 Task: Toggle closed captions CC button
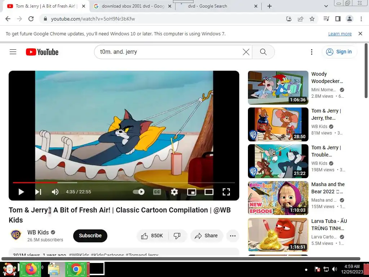(x=157, y=192)
